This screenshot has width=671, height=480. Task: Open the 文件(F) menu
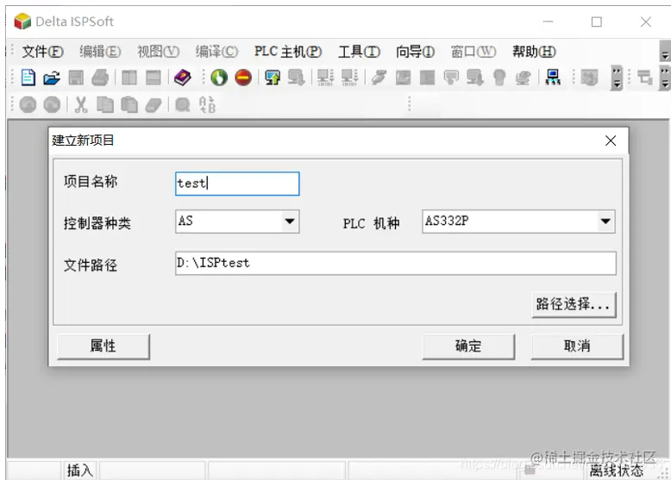[x=43, y=52]
